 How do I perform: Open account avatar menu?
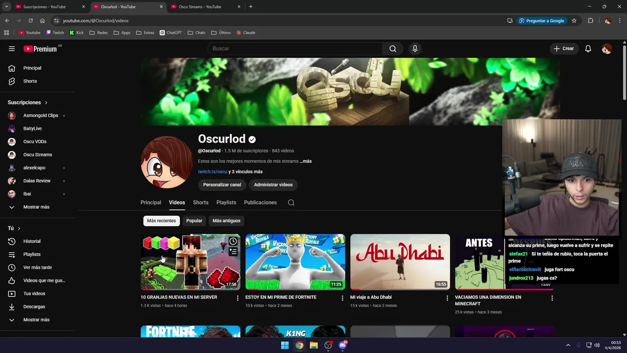tap(606, 49)
